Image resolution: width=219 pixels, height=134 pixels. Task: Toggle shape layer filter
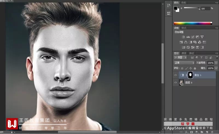pos(206,57)
